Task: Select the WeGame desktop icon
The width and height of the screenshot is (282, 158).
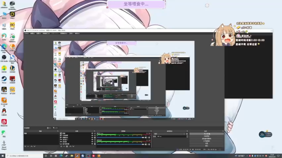Action: point(4,91)
